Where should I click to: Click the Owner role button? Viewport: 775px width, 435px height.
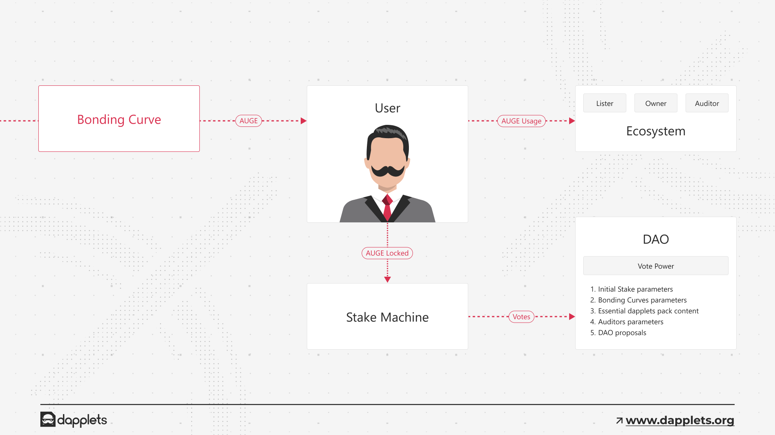pyautogui.click(x=656, y=104)
